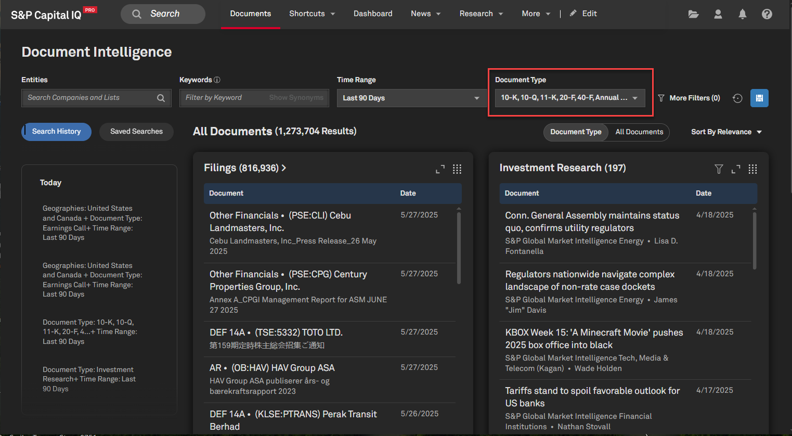Switch to All Documents view
This screenshot has width=792, height=436.
coord(639,132)
